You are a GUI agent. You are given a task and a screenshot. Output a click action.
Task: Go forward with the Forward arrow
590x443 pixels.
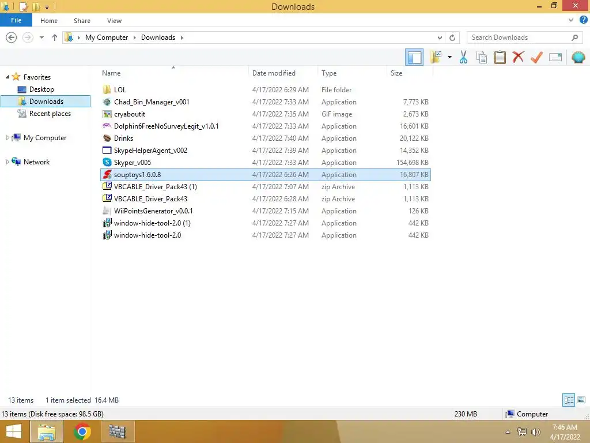point(28,37)
